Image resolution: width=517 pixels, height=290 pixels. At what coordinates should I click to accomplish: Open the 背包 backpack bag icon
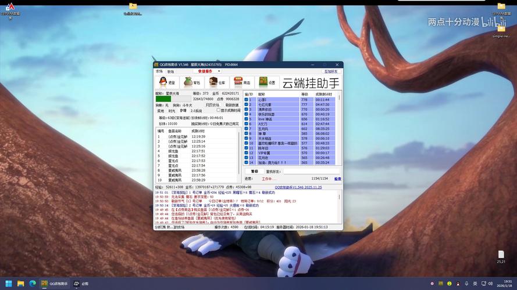tap(192, 82)
